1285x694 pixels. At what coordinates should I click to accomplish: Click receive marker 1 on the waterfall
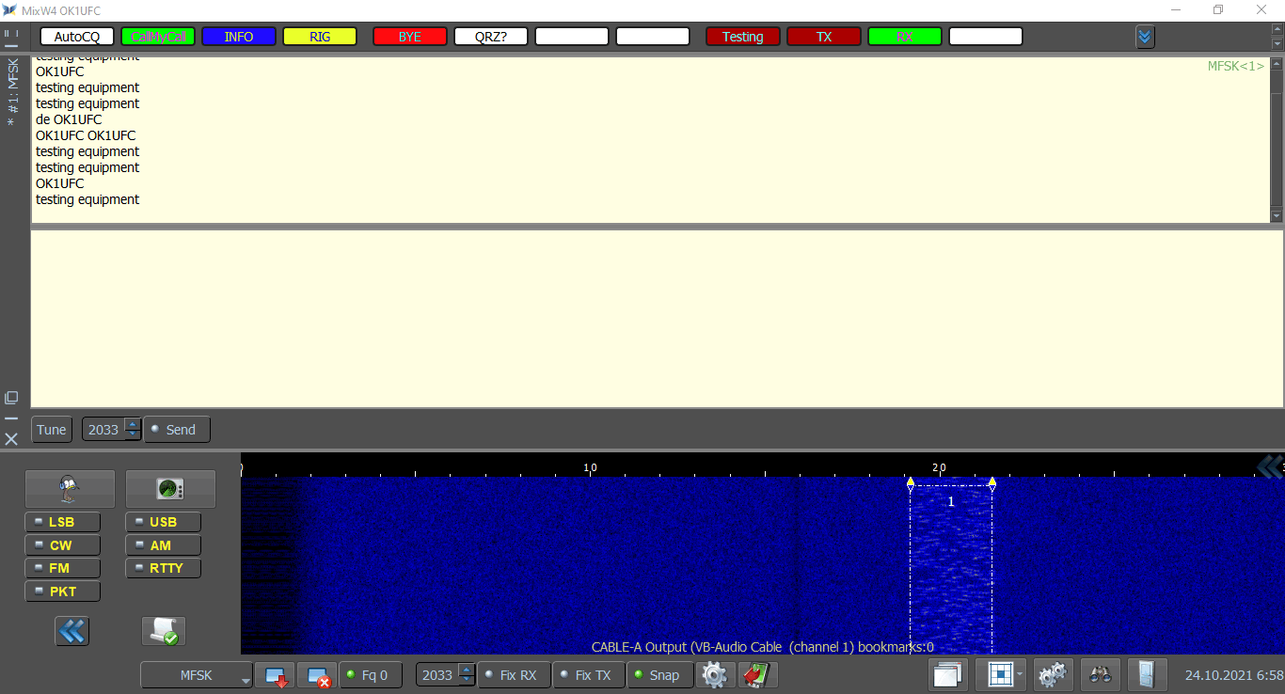click(x=951, y=502)
